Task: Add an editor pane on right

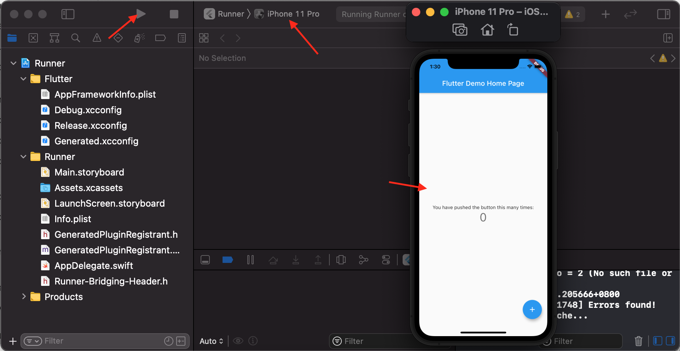Action: tap(668, 38)
